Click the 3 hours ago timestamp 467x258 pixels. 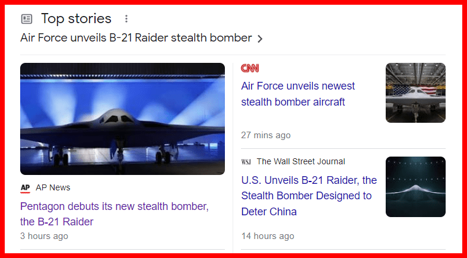pos(44,236)
